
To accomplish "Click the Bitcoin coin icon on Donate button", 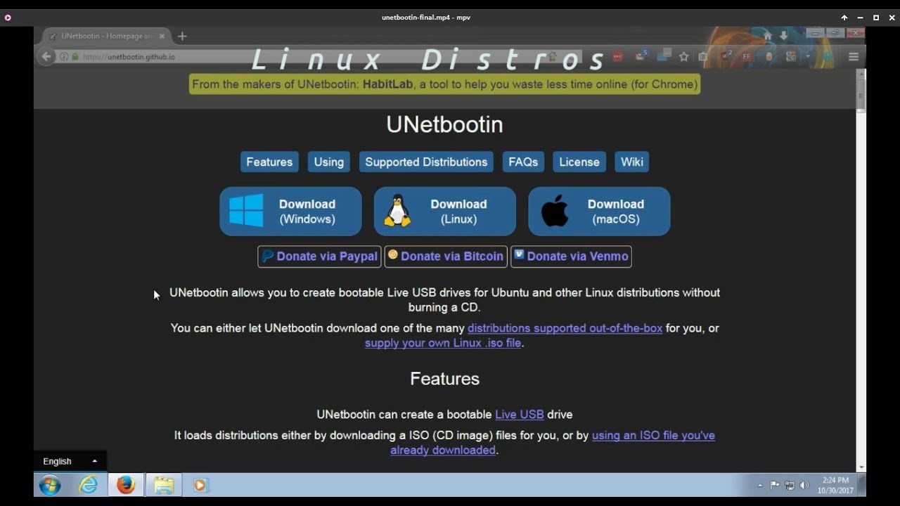I will [x=393, y=254].
